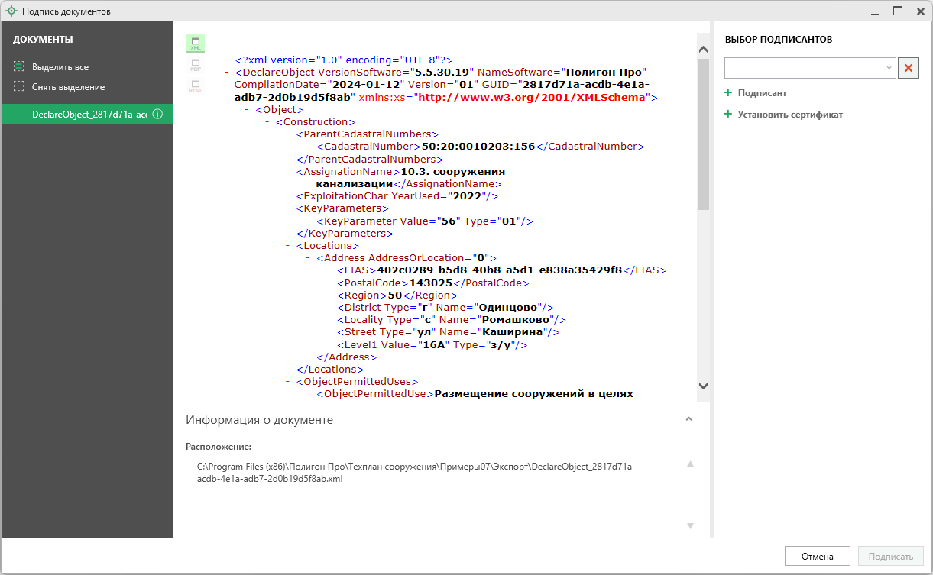Switch to XML view format icon
The width and height of the screenshot is (933, 575).
[x=196, y=44]
